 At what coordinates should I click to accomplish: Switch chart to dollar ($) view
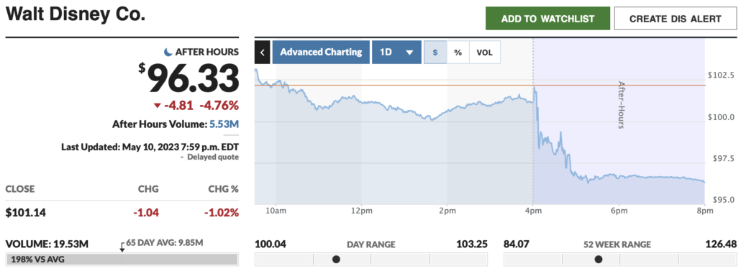435,52
